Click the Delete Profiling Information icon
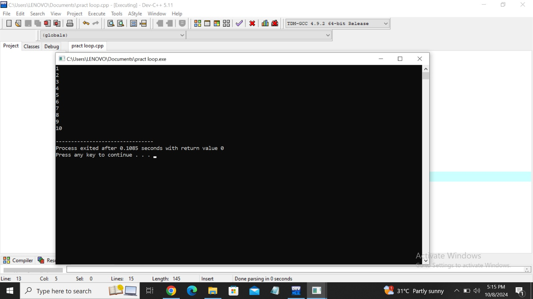Viewport: 533px width, 299px height. (x=274, y=23)
